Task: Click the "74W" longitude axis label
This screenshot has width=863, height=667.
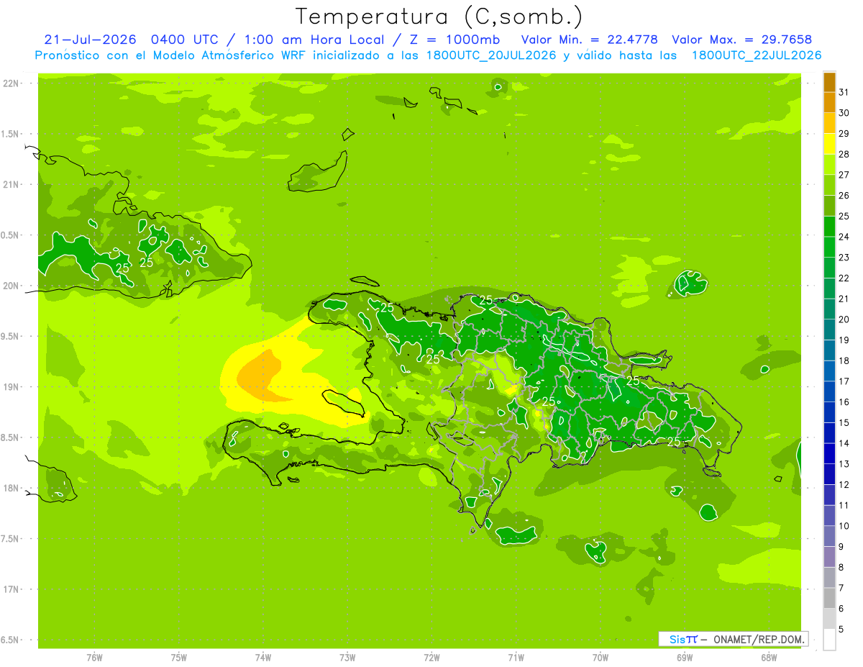Action: (x=262, y=657)
